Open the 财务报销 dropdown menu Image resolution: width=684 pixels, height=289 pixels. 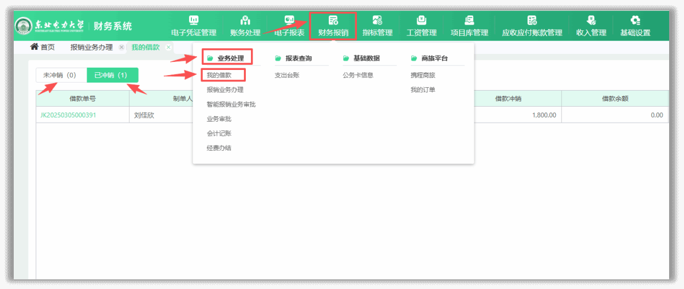[x=333, y=26]
